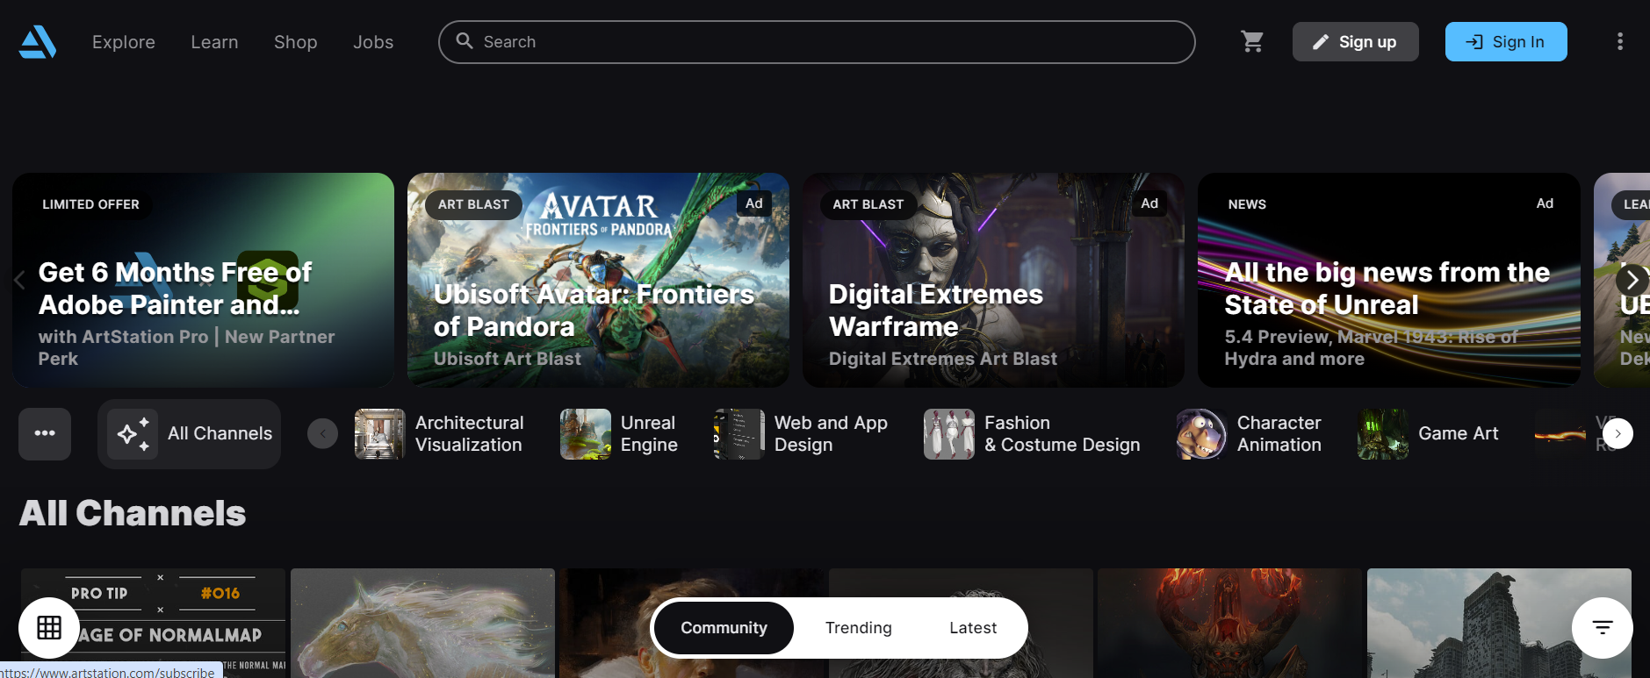Click the Sign In button
The image size is (1650, 678).
1506,41
